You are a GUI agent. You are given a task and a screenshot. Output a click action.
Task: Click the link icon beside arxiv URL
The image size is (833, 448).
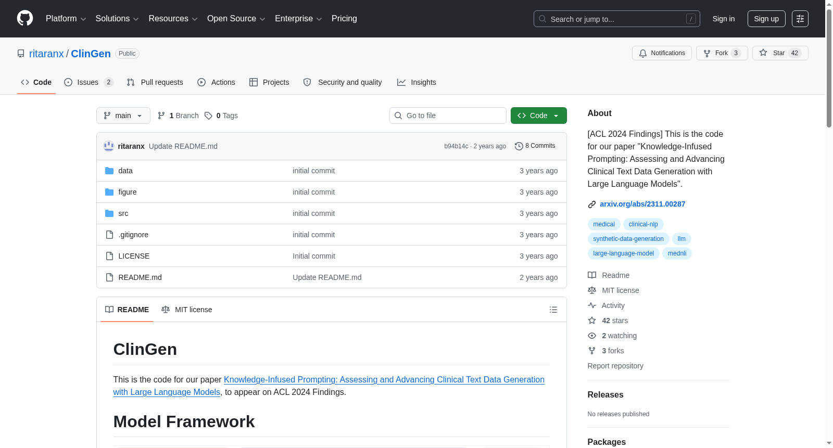tap(592, 204)
